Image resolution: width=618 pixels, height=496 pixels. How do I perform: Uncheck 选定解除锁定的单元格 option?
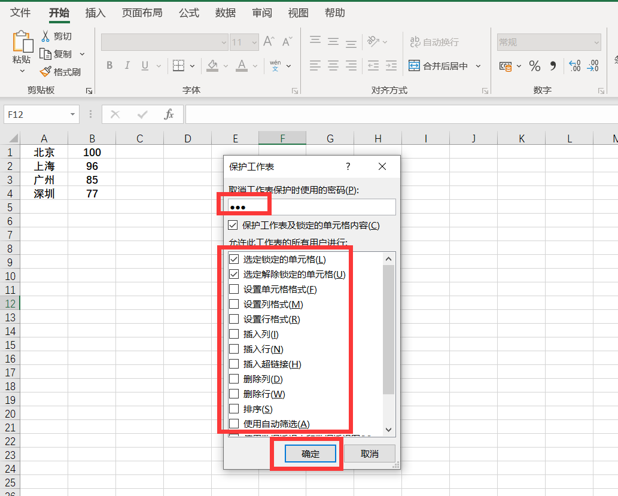tap(234, 275)
